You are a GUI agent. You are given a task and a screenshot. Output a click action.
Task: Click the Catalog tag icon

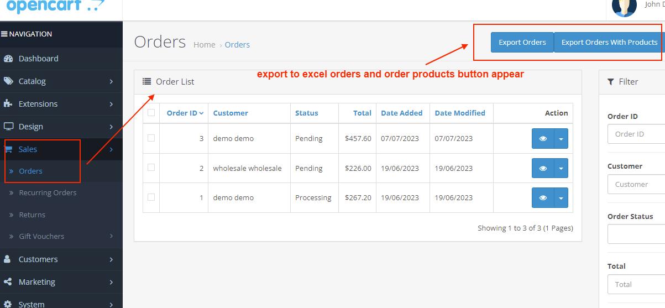point(8,81)
